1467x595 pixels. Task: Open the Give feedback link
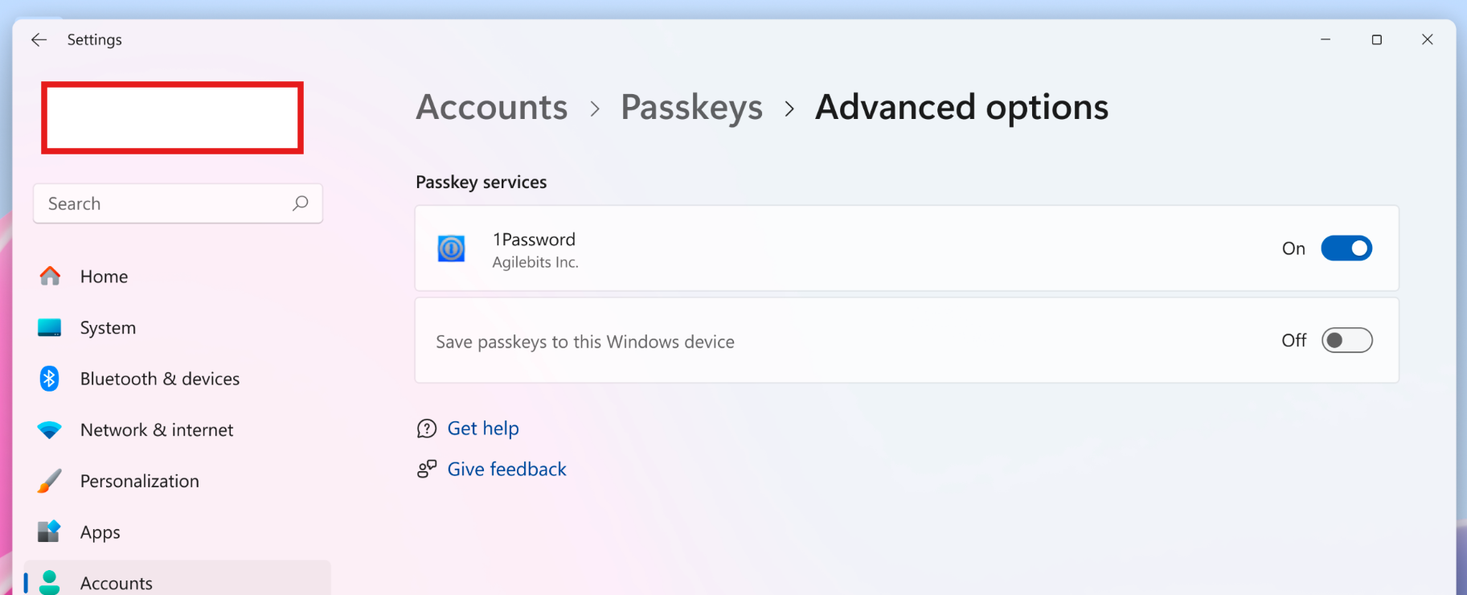point(506,469)
